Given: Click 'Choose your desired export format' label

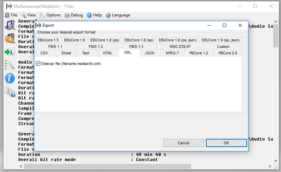Looking at the screenshot, I should click(x=66, y=32).
